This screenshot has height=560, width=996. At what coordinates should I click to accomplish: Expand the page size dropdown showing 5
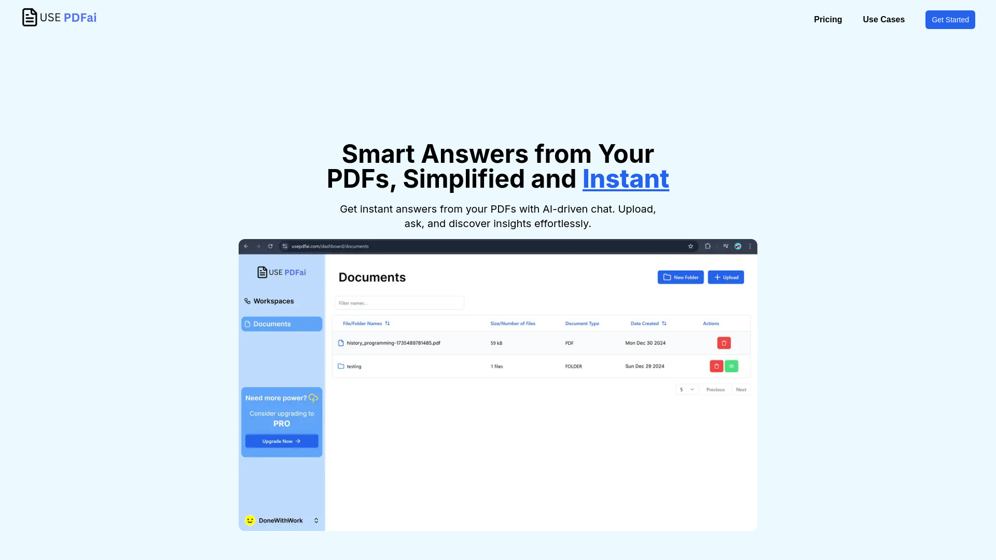[x=686, y=389]
